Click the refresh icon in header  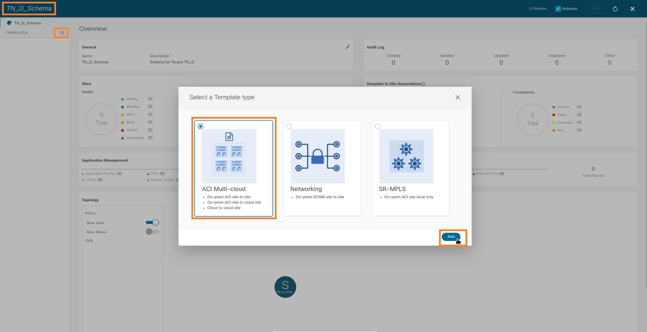pos(615,9)
